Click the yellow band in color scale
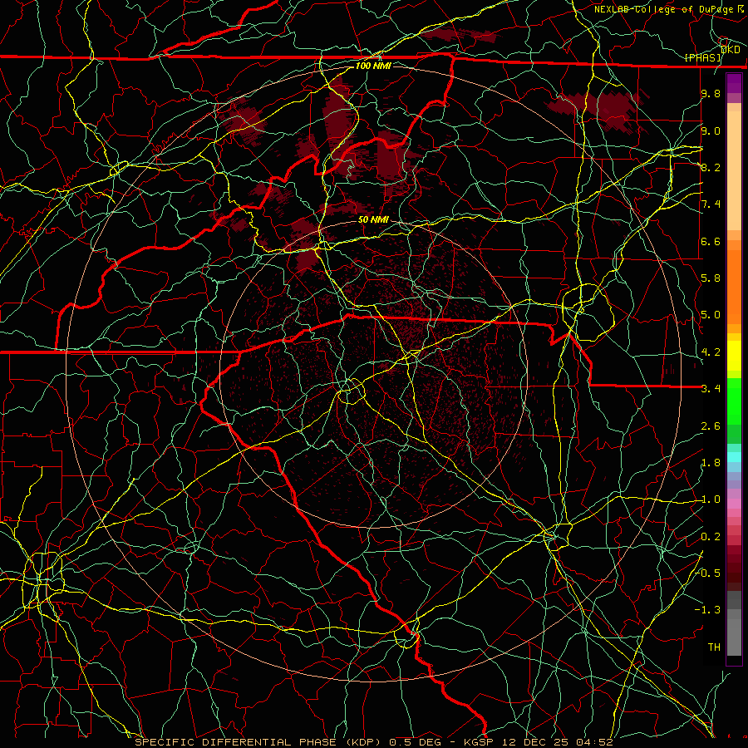This screenshot has width=748, height=748. (734, 356)
